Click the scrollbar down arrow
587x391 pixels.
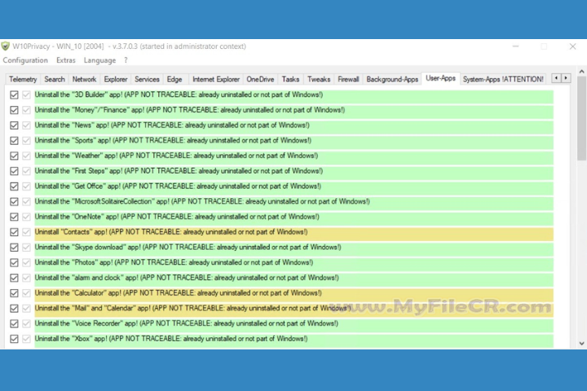[x=581, y=344]
